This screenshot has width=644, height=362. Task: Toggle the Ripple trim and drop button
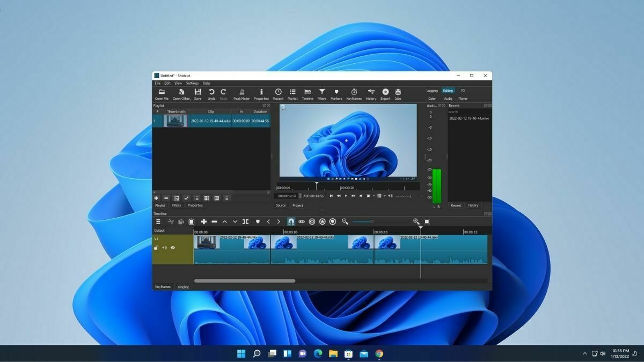point(312,221)
